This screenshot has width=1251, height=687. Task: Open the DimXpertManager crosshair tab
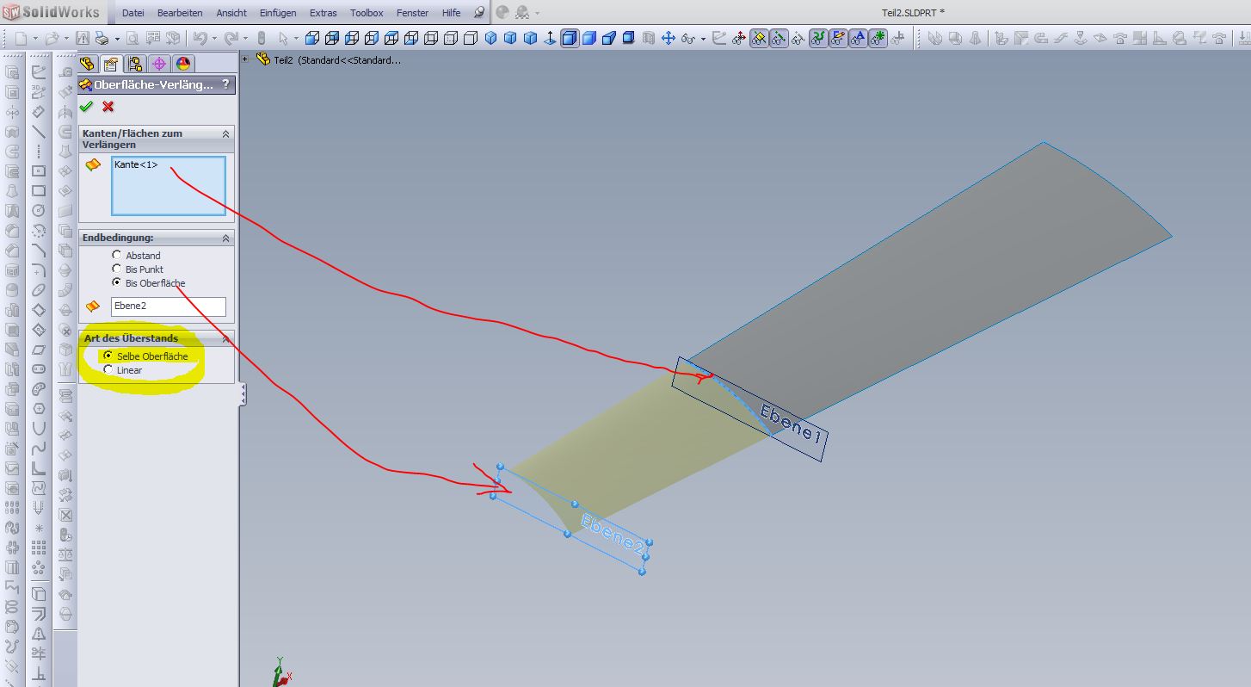(x=158, y=64)
